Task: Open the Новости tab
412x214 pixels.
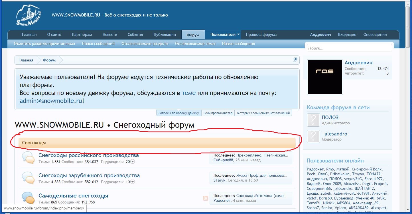Action: pyautogui.click(x=110, y=35)
